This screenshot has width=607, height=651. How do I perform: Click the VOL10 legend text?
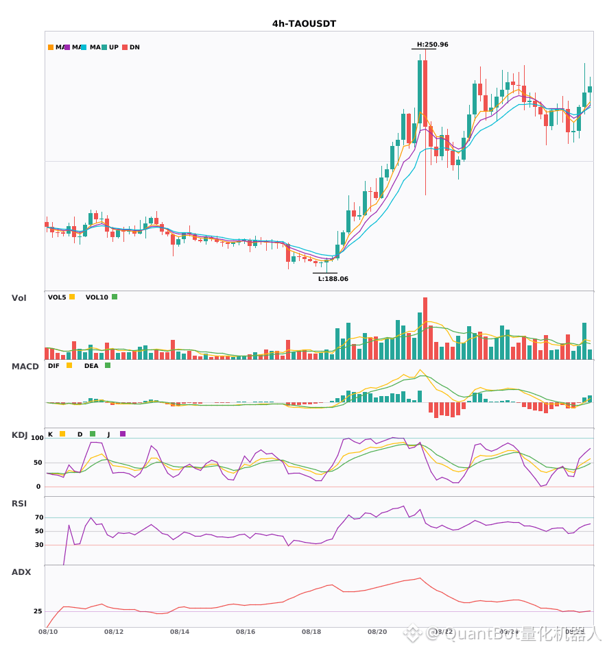[x=97, y=297]
